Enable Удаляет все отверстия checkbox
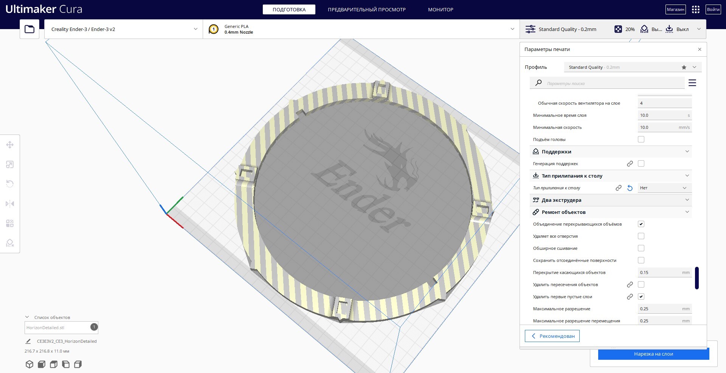Screen dimensions: 726x373 (641, 236)
